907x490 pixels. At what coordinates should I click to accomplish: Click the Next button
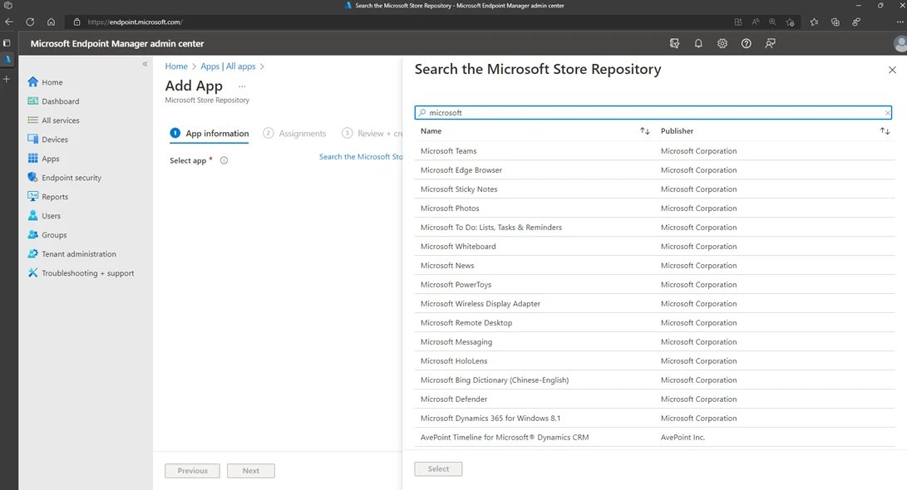[x=250, y=470]
